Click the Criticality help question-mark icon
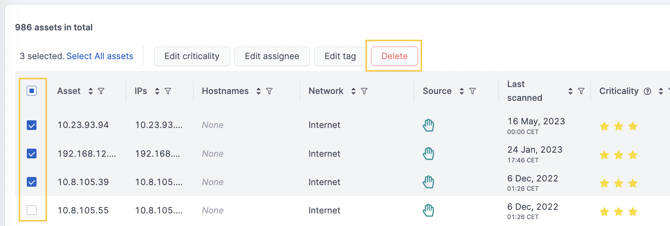 [648, 91]
